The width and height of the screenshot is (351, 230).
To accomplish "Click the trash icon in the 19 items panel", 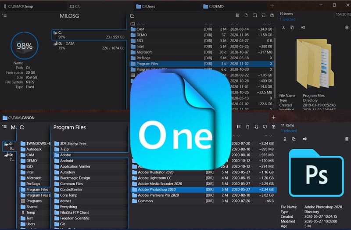I will point(347,28).
